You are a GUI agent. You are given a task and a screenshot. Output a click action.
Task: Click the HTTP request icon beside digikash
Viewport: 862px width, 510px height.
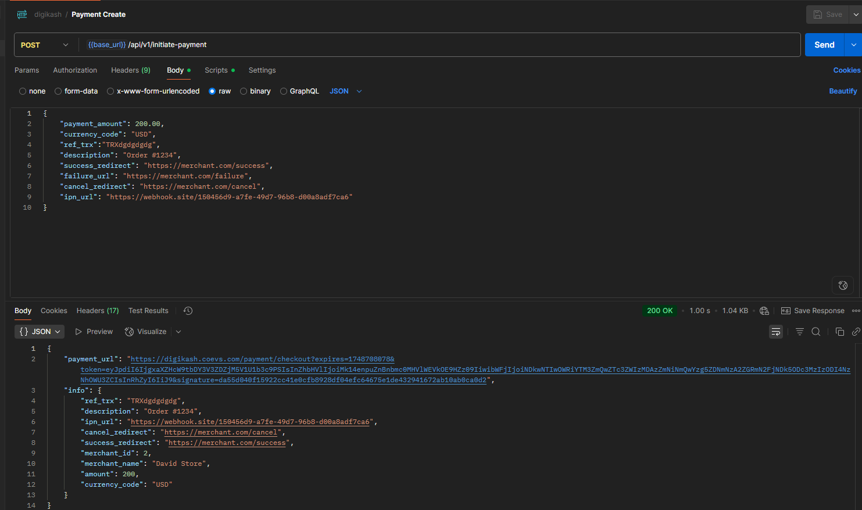coord(22,15)
